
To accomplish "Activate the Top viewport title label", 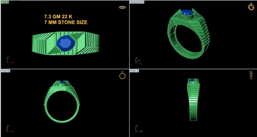I will pos(4,2).
